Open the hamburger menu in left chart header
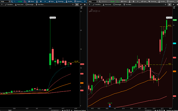Image resolution: width=178 pixels, height=111 pixels. tap(85, 1)
